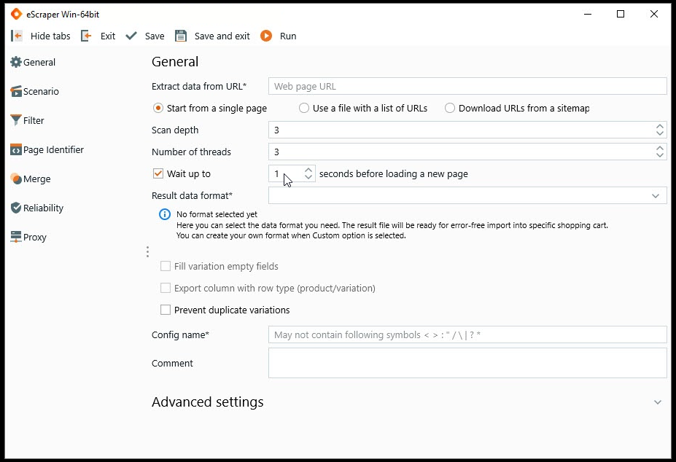Click the Save checkmark icon
Screen dimensions: 676x462
pyautogui.click(x=131, y=36)
